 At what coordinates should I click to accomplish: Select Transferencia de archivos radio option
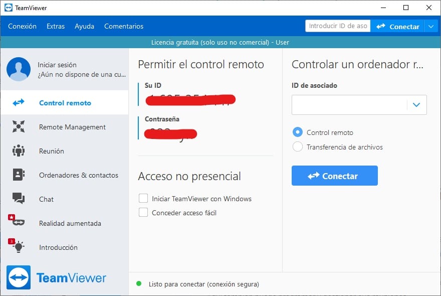pos(298,146)
